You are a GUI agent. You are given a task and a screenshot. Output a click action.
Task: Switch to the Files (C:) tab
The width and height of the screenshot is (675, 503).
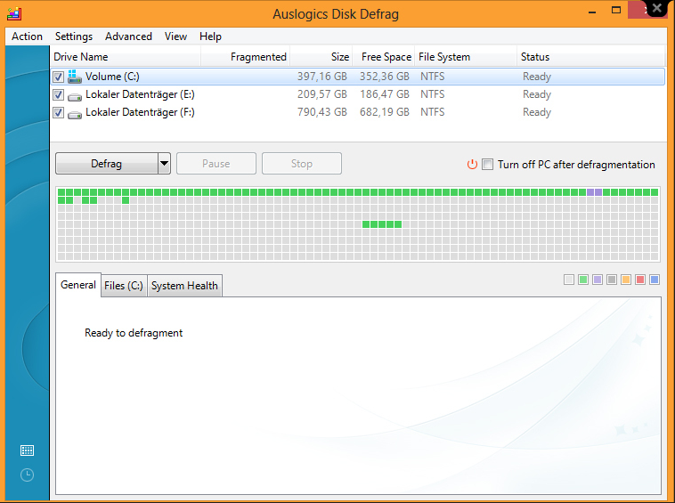pyautogui.click(x=124, y=286)
